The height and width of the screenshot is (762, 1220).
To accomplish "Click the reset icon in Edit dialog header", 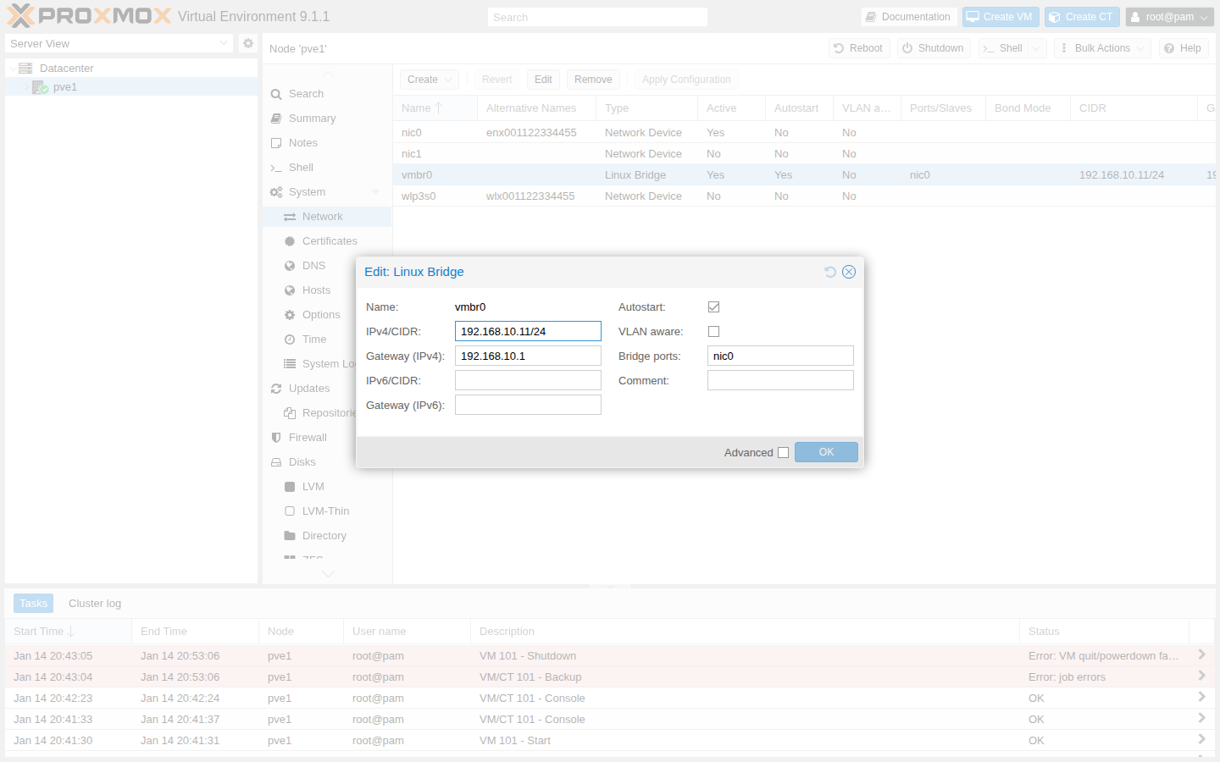I will point(830,272).
